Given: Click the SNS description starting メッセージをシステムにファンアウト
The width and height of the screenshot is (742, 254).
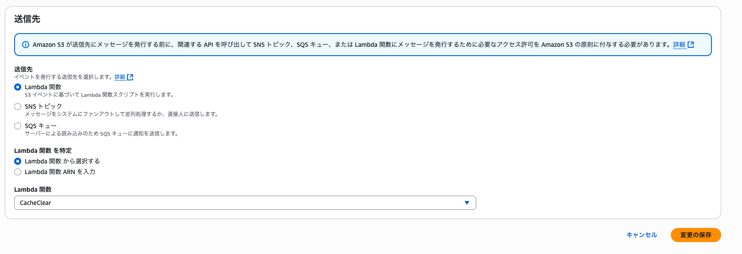Looking at the screenshot, I should 122,114.
